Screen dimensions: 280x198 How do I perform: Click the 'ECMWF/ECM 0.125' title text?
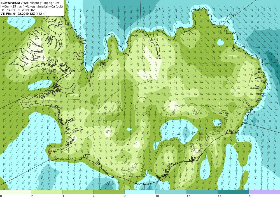pos(14,3)
